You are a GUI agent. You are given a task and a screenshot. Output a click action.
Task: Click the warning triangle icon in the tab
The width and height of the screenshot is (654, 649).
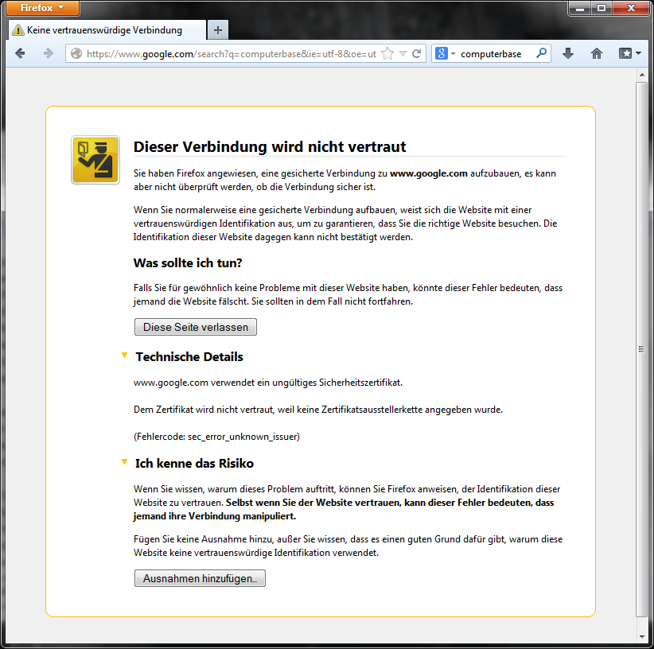[x=18, y=30]
